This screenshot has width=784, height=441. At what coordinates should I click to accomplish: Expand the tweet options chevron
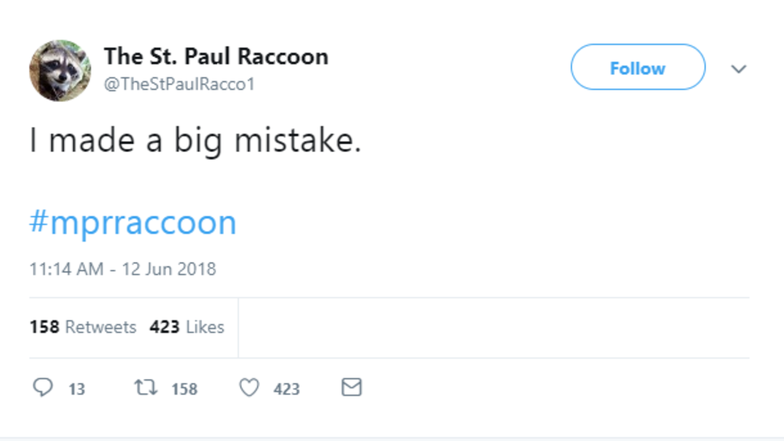pyautogui.click(x=738, y=69)
